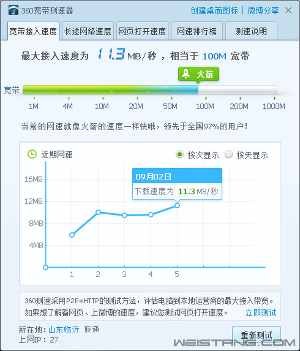Select the 宽带接入速度 tab
The height and width of the screenshot is (351, 300).
coord(33,31)
